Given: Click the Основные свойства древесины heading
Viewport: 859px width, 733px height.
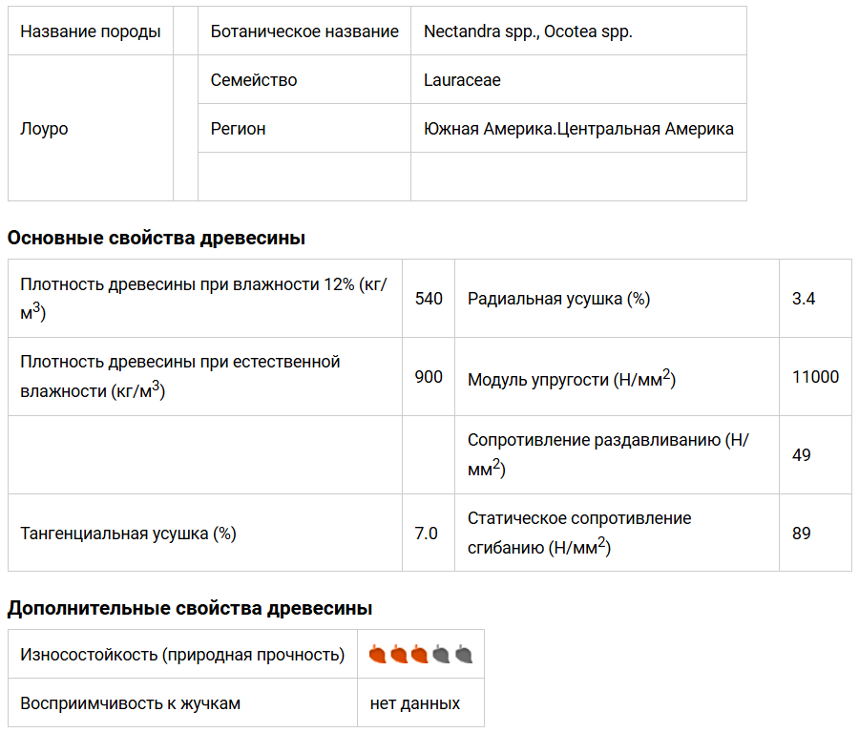Looking at the screenshot, I should pyautogui.click(x=157, y=239).
